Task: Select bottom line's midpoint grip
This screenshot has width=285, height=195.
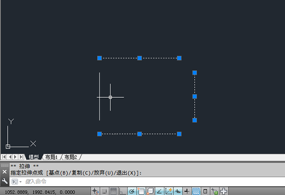Action: coord(140,134)
